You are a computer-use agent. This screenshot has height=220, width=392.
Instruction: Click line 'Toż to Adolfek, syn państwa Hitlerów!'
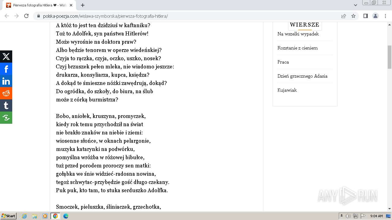coord(102,34)
